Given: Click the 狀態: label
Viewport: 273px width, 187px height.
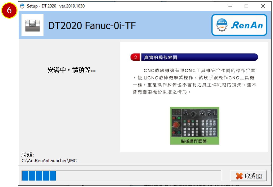Looking at the screenshot, I should [28, 154].
